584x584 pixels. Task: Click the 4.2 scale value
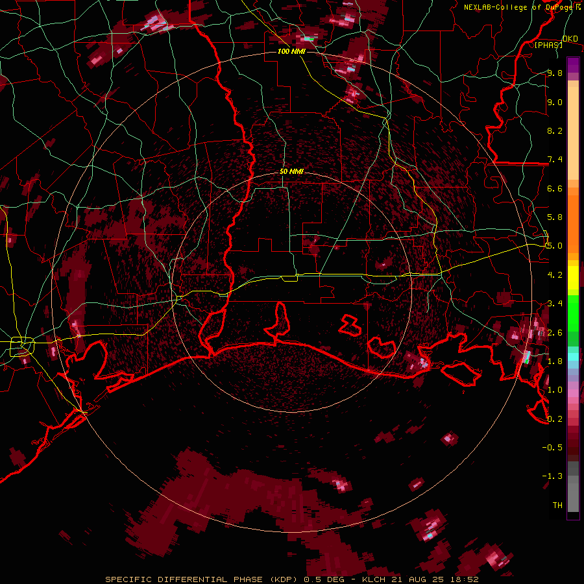click(555, 275)
